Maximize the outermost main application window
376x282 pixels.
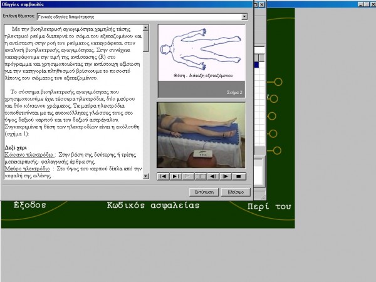click(x=367, y=4)
